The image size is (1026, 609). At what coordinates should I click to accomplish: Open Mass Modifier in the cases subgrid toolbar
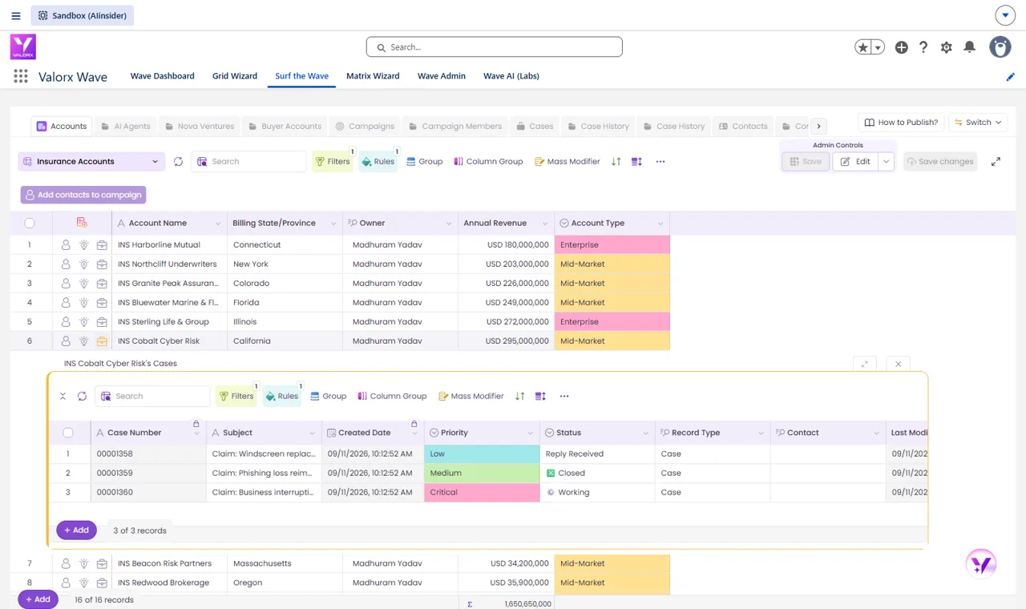point(471,396)
